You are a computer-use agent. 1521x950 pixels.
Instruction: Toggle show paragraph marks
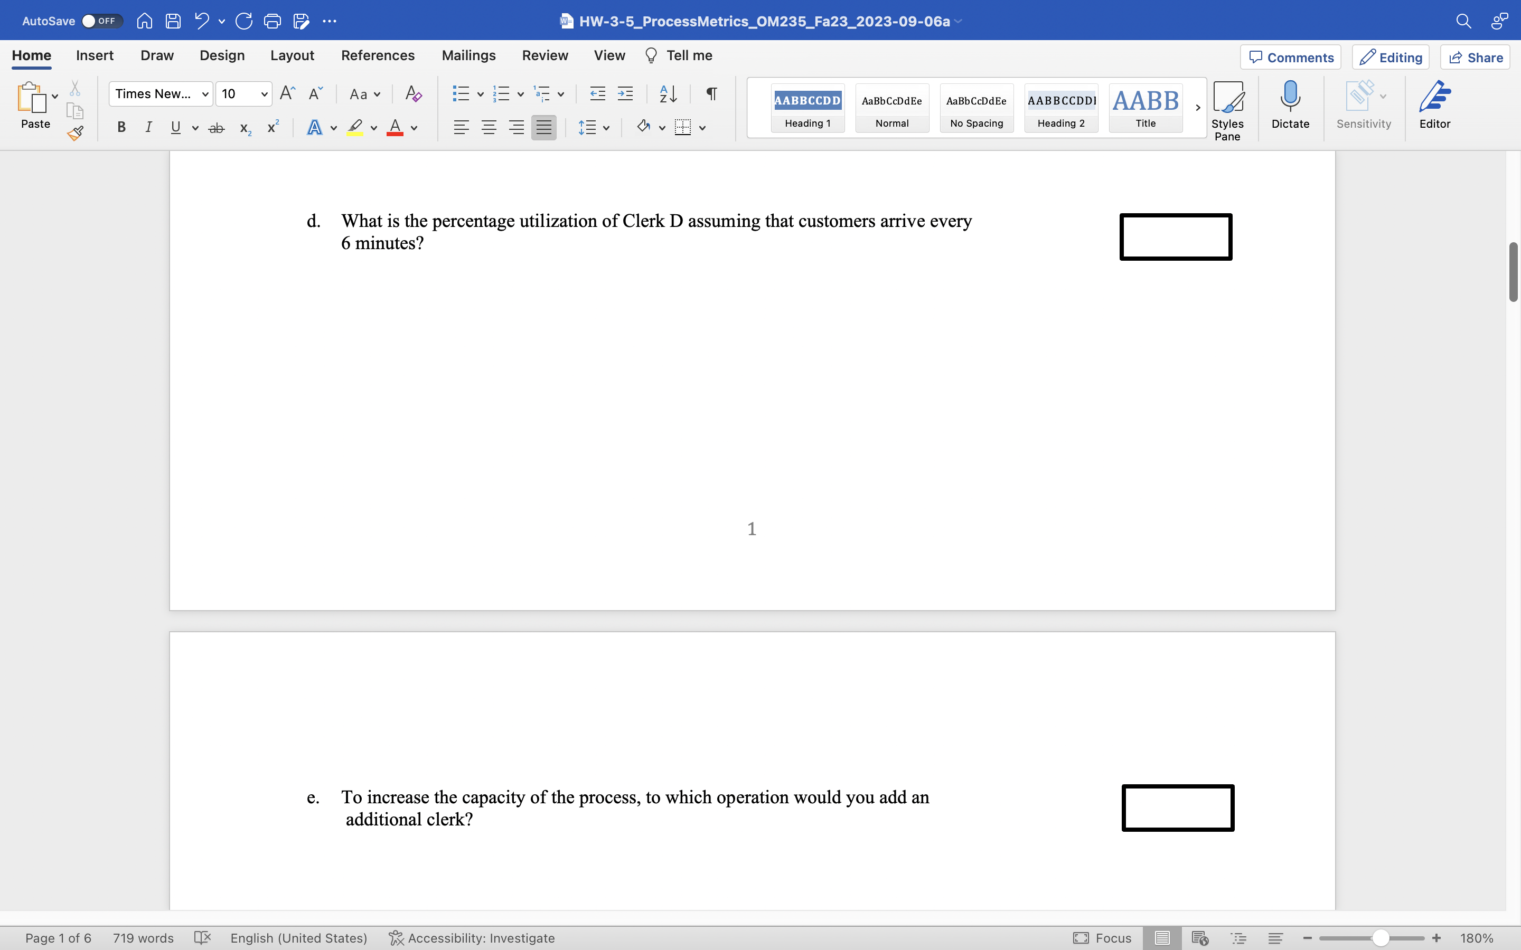[711, 94]
